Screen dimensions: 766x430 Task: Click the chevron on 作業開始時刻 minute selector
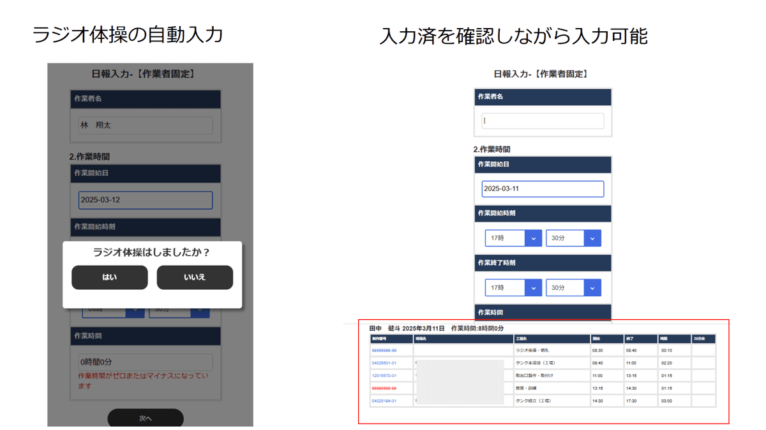[592, 238]
